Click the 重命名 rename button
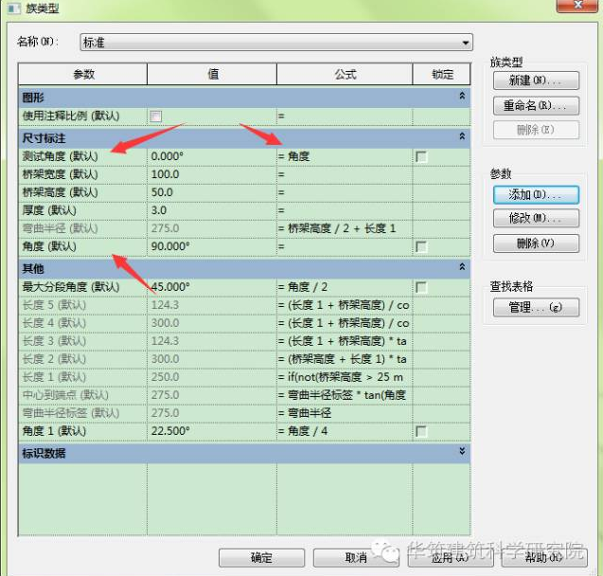This screenshot has width=603, height=576. click(x=536, y=105)
